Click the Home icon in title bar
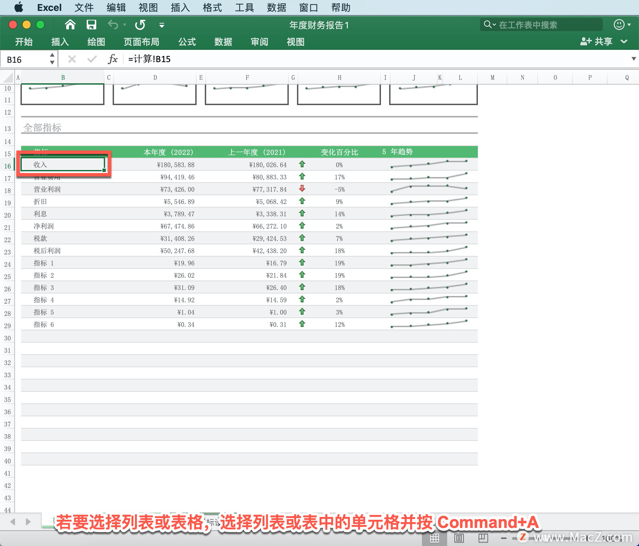This screenshot has width=639, height=546. 70,25
